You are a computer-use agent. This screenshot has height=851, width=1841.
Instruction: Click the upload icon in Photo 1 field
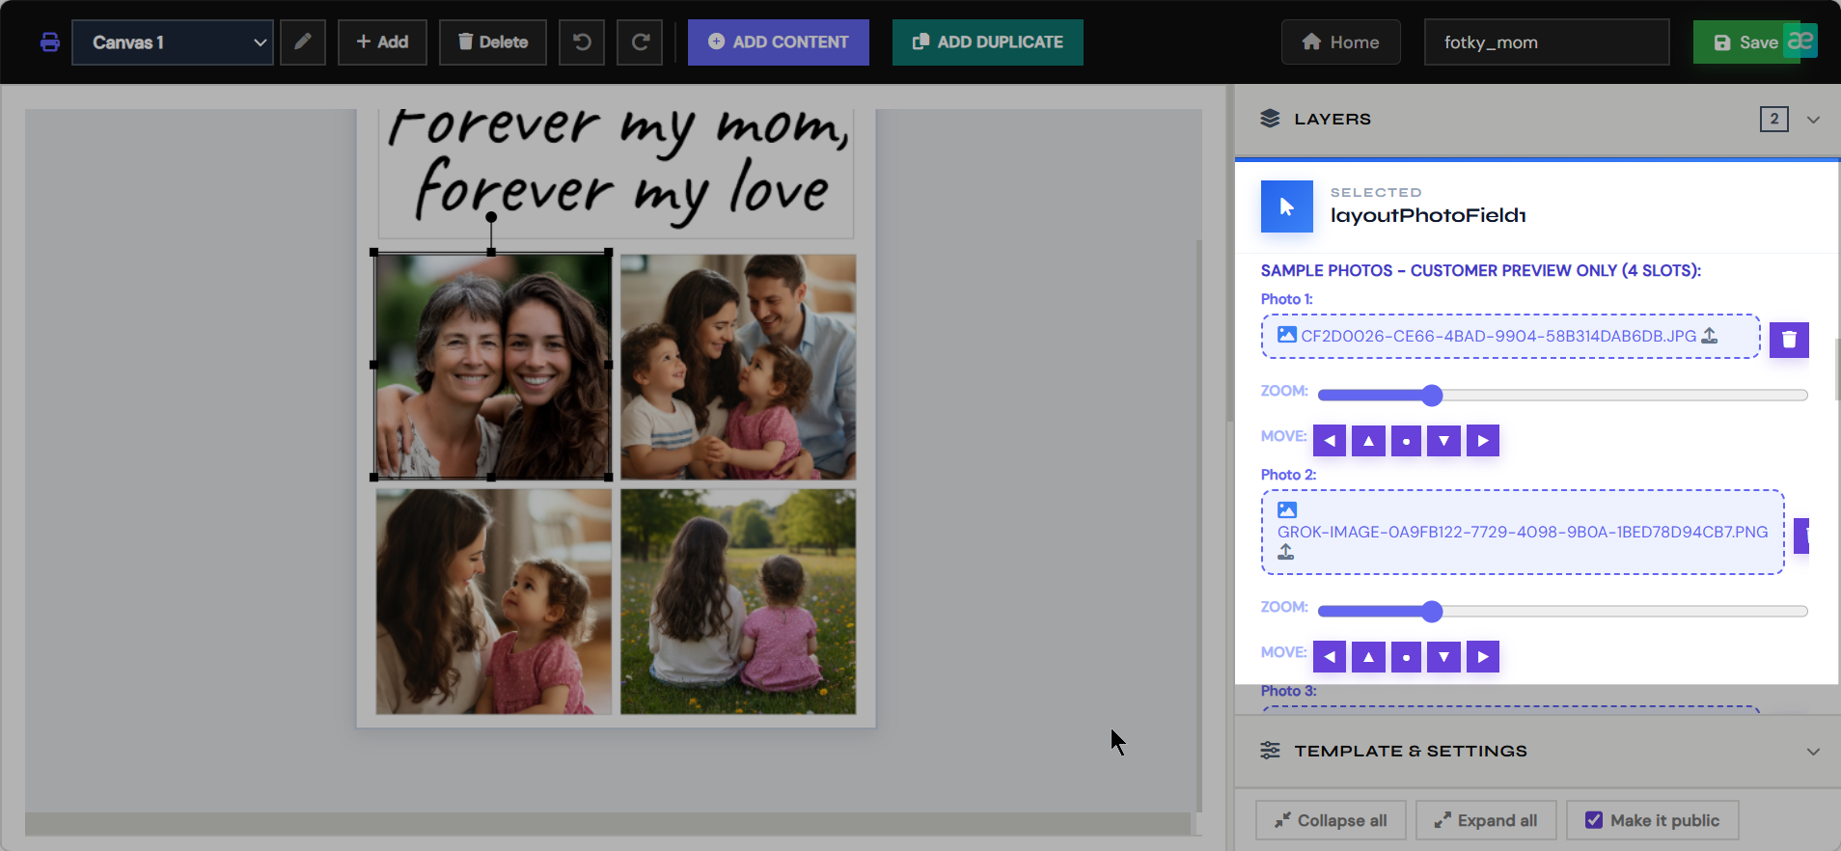(1710, 336)
